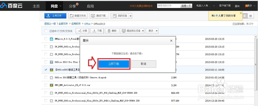Create a new folder with 新建文件夹
The width and height of the screenshot is (258, 106).
pos(78,16)
